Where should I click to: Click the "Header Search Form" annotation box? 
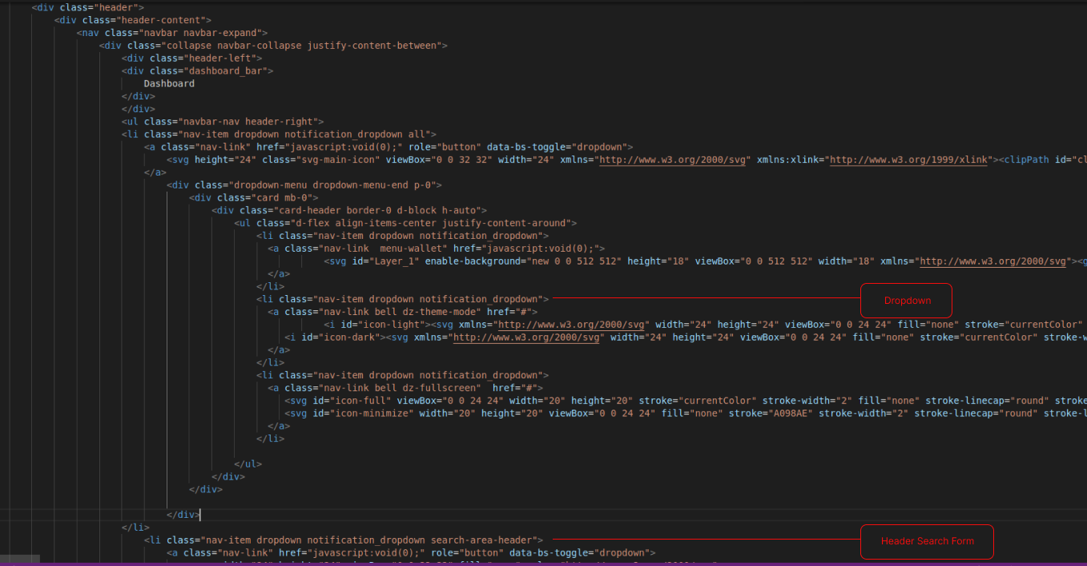point(927,541)
